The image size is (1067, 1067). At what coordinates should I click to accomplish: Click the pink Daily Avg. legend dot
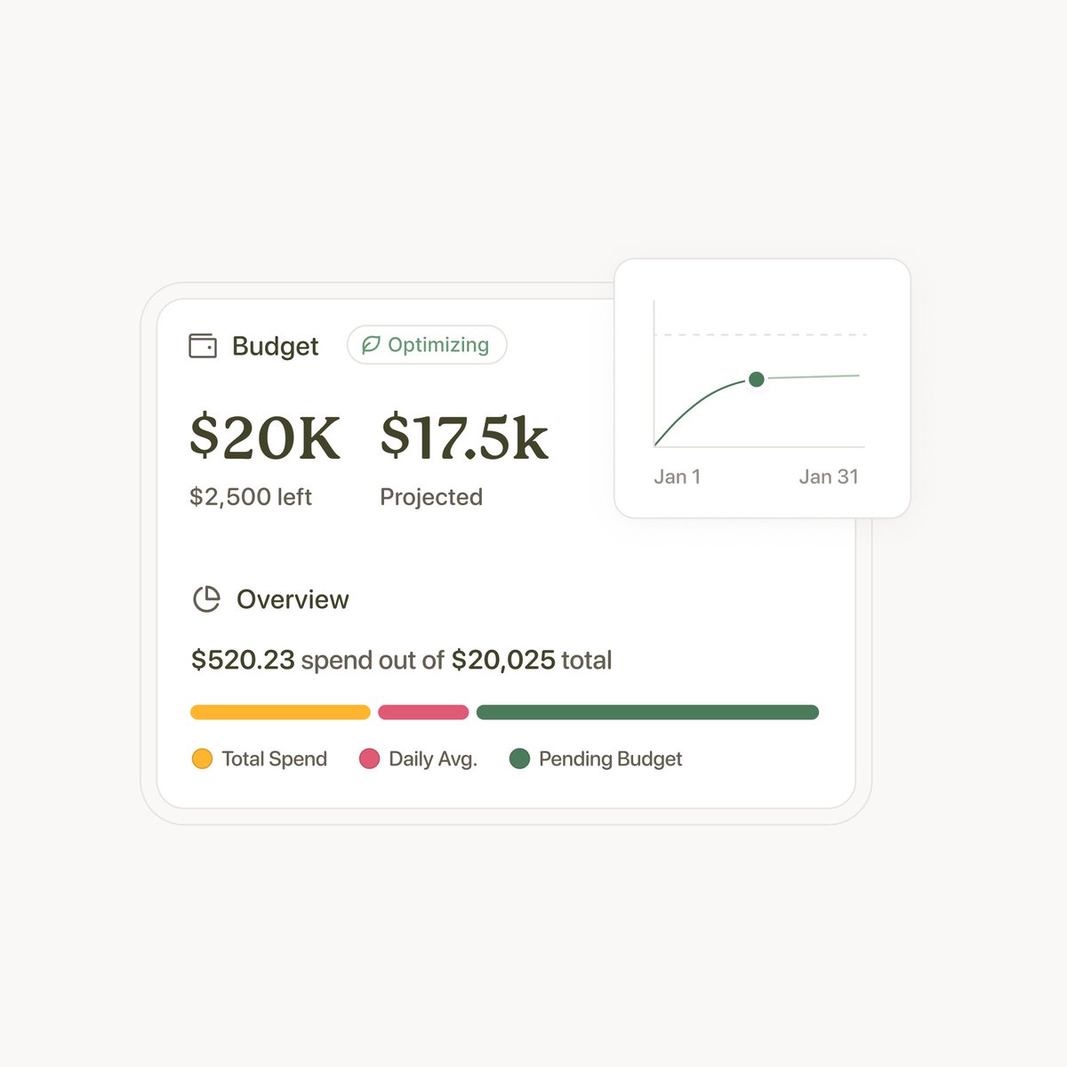tap(369, 758)
